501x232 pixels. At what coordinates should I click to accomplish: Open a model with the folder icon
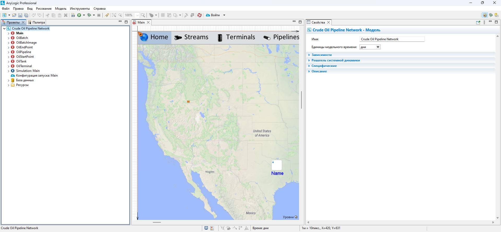[x=14, y=15]
